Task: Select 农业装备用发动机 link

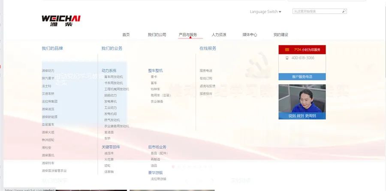Action: (117, 126)
